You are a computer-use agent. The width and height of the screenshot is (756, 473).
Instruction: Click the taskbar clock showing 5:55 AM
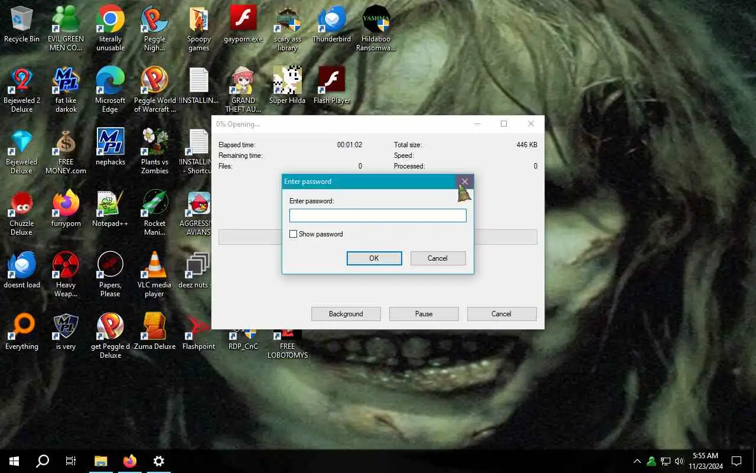(x=705, y=461)
